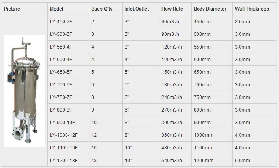
Task: Click the 5.0mm wall thickness cell
Action: (242, 161)
